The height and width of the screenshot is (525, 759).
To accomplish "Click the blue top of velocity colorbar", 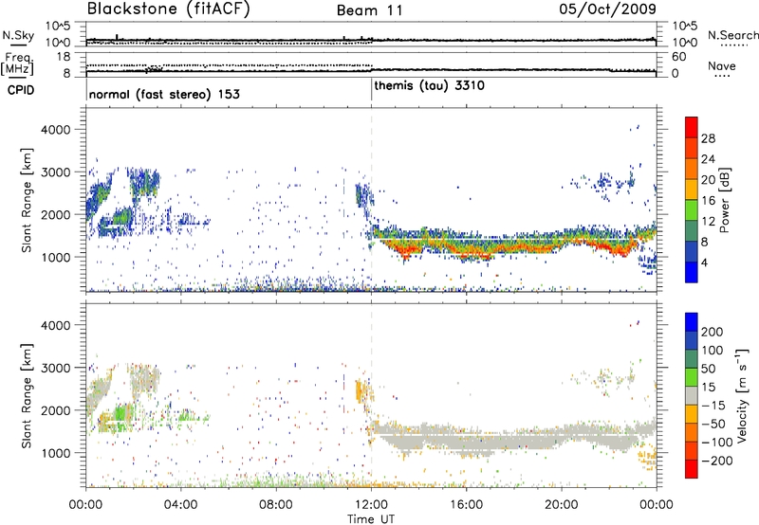I will 692,321.
